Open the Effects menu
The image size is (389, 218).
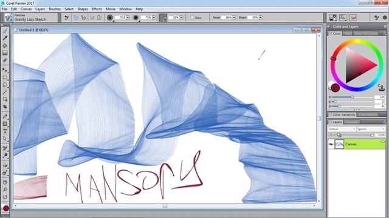[x=97, y=9]
